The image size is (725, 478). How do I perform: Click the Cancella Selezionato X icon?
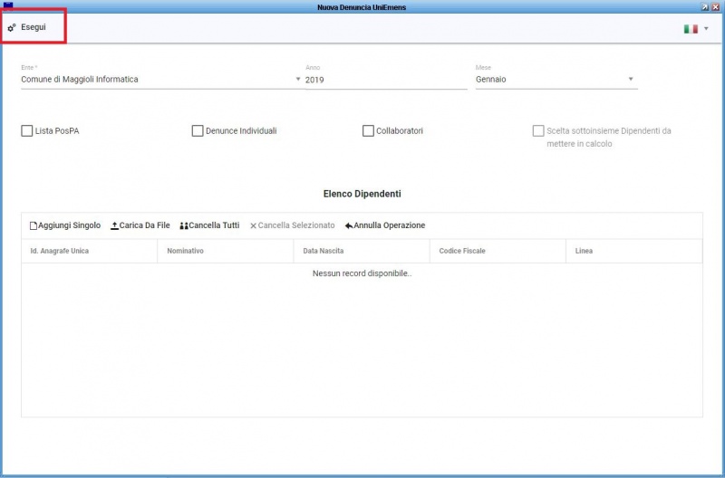(254, 225)
